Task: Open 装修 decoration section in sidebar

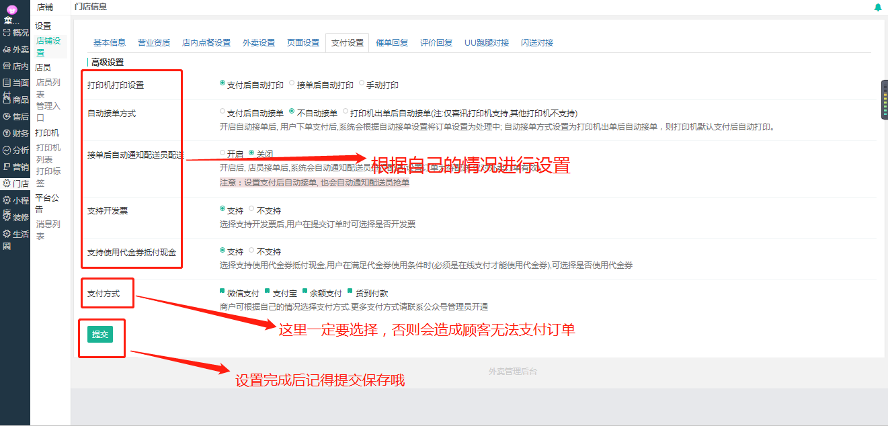Action: tap(15, 217)
